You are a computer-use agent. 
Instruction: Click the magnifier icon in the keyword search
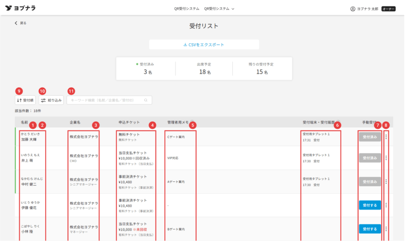[x=146, y=100]
